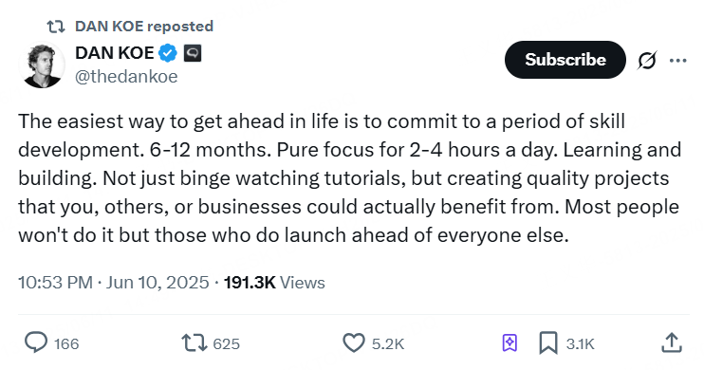Click the DAN KOE display name
This screenshot has width=704, height=370.
[115, 53]
